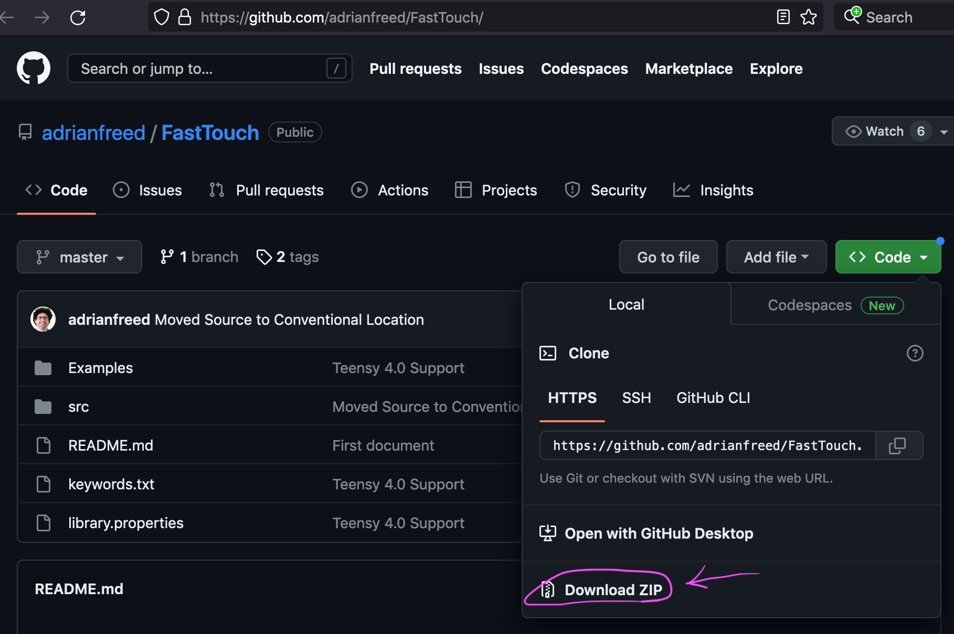Viewport: 954px width, 634px height.
Task: Click adrianfreed's avatar in the commit row
Action: coord(43,319)
